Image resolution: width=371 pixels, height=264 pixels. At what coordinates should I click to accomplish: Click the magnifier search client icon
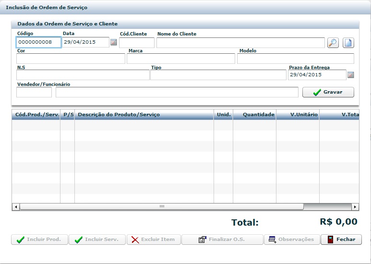coord(333,43)
